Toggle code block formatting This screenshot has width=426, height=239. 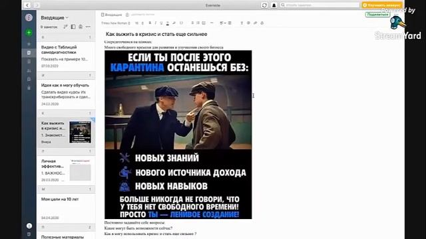(181, 23)
